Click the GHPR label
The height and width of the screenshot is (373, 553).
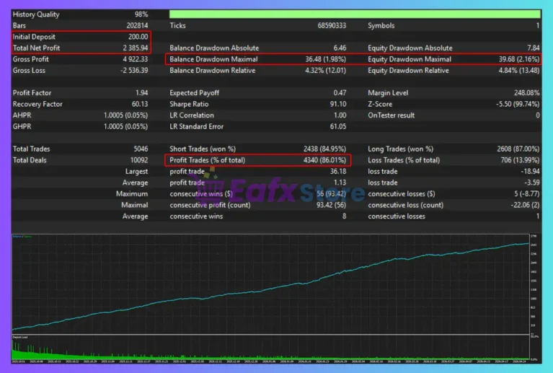pos(22,127)
